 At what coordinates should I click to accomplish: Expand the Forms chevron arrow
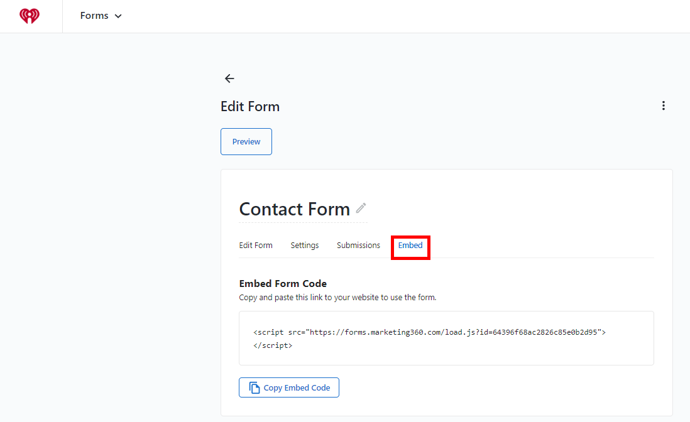click(x=118, y=16)
